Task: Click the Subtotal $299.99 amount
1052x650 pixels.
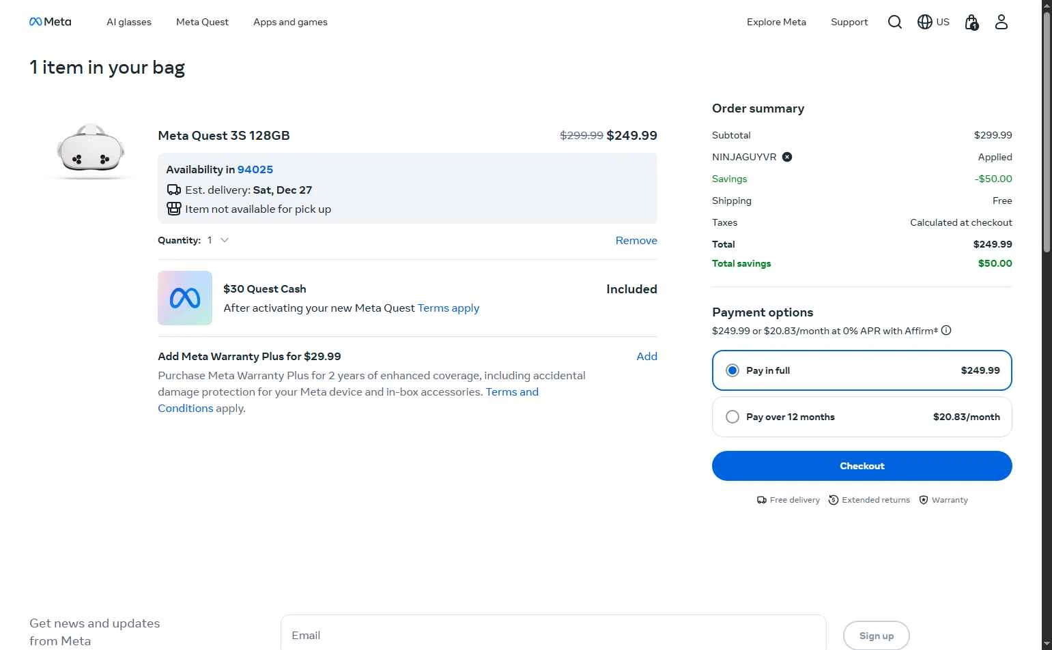Action: click(993, 135)
